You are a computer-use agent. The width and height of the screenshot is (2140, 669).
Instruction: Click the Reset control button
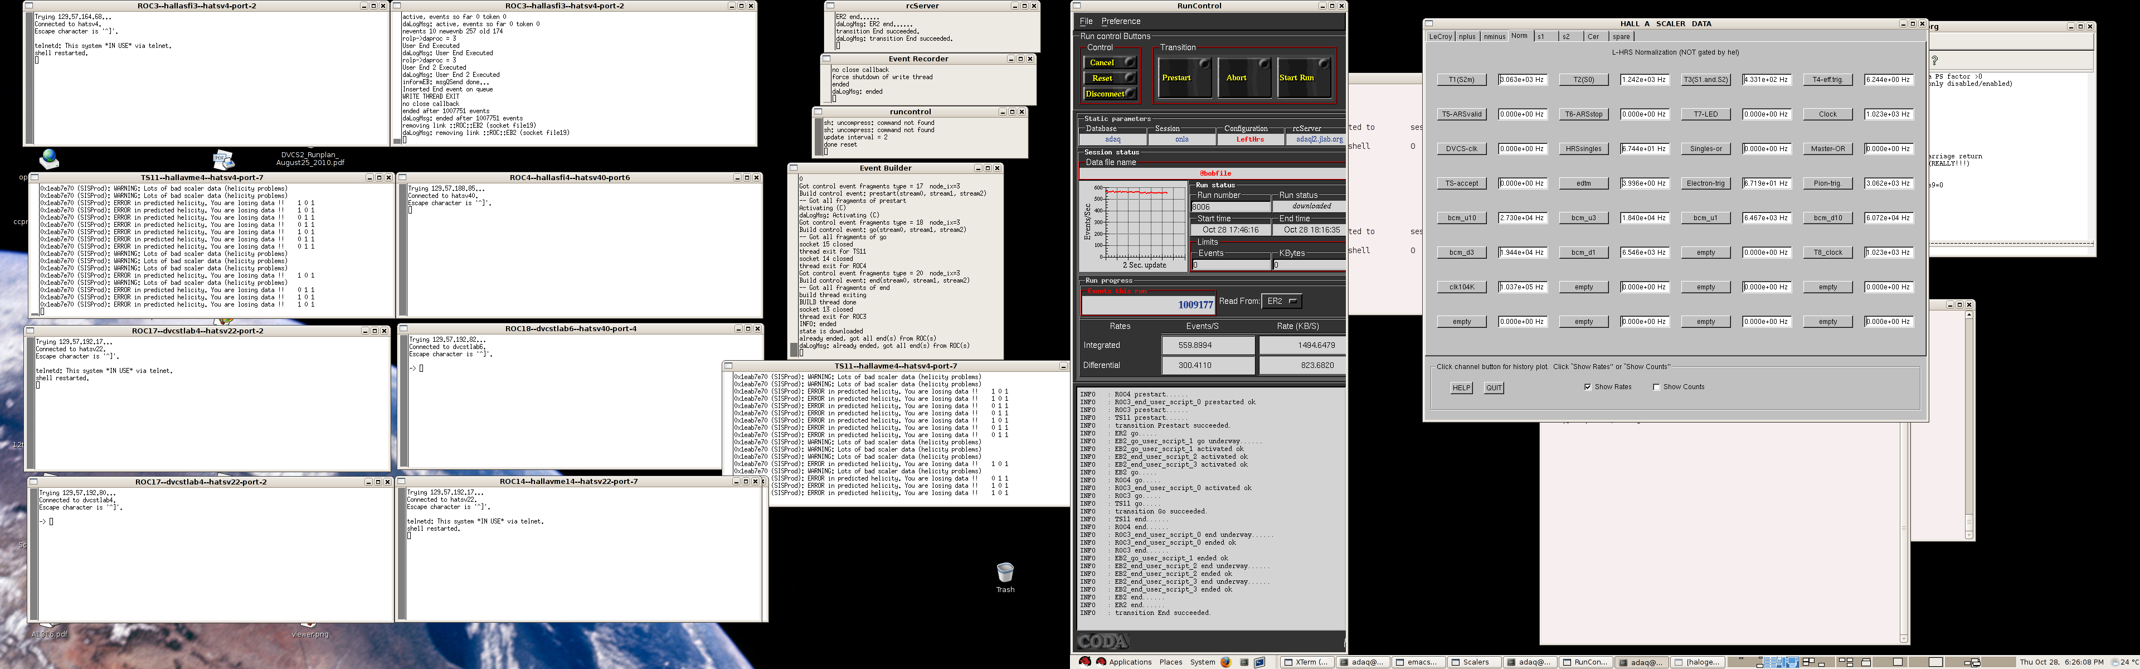tap(1109, 78)
